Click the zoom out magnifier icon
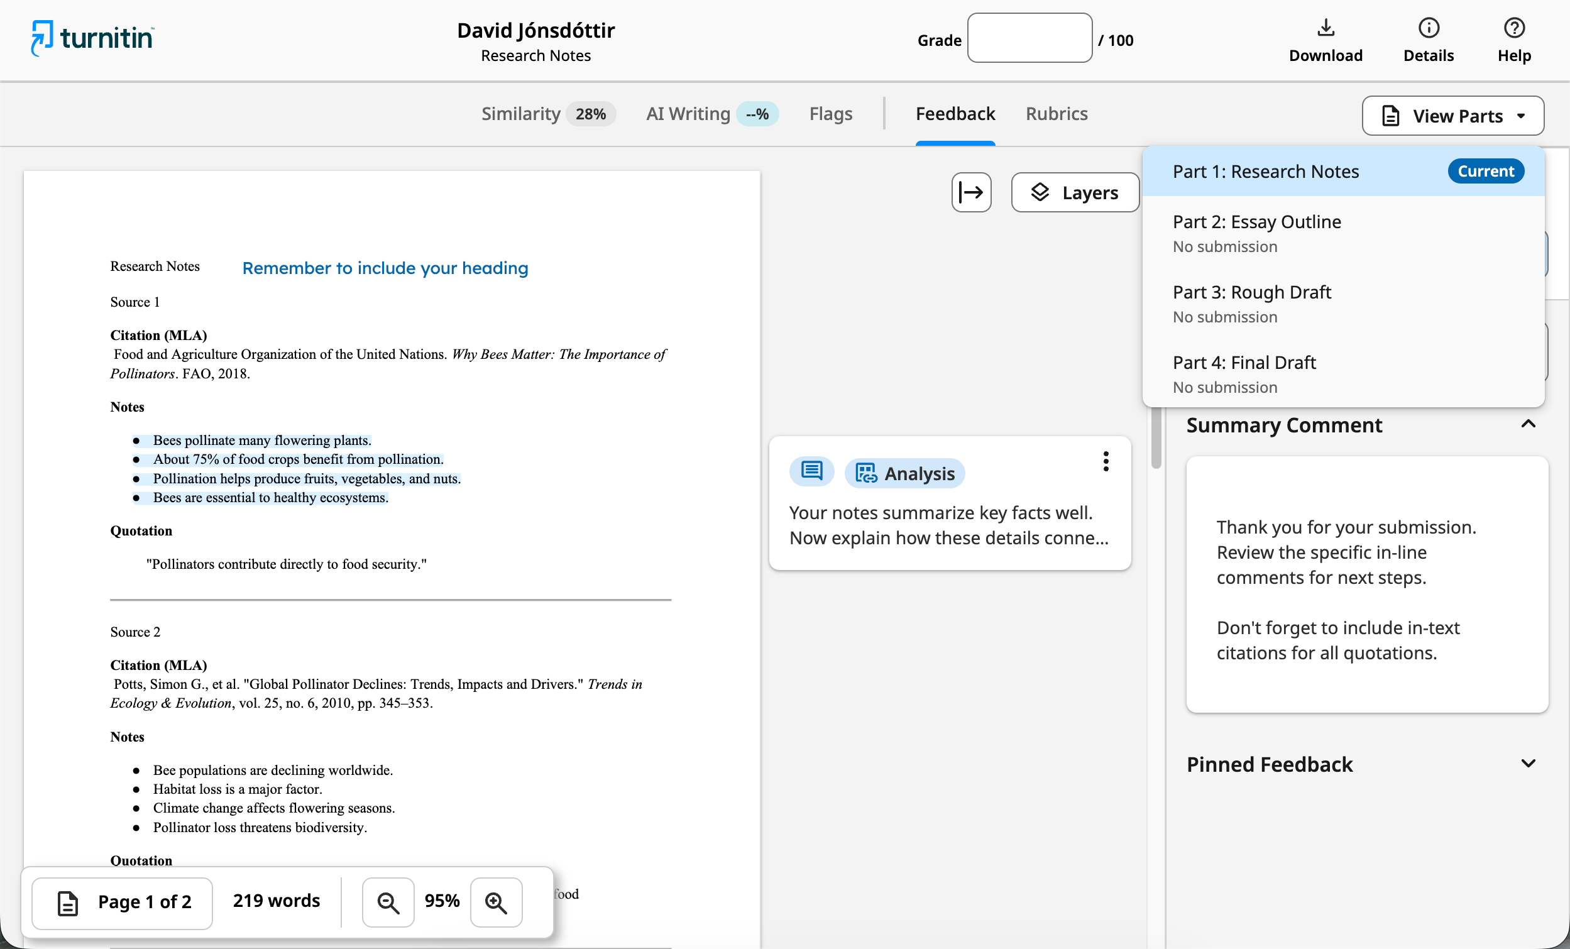1570x949 pixels. (x=388, y=902)
